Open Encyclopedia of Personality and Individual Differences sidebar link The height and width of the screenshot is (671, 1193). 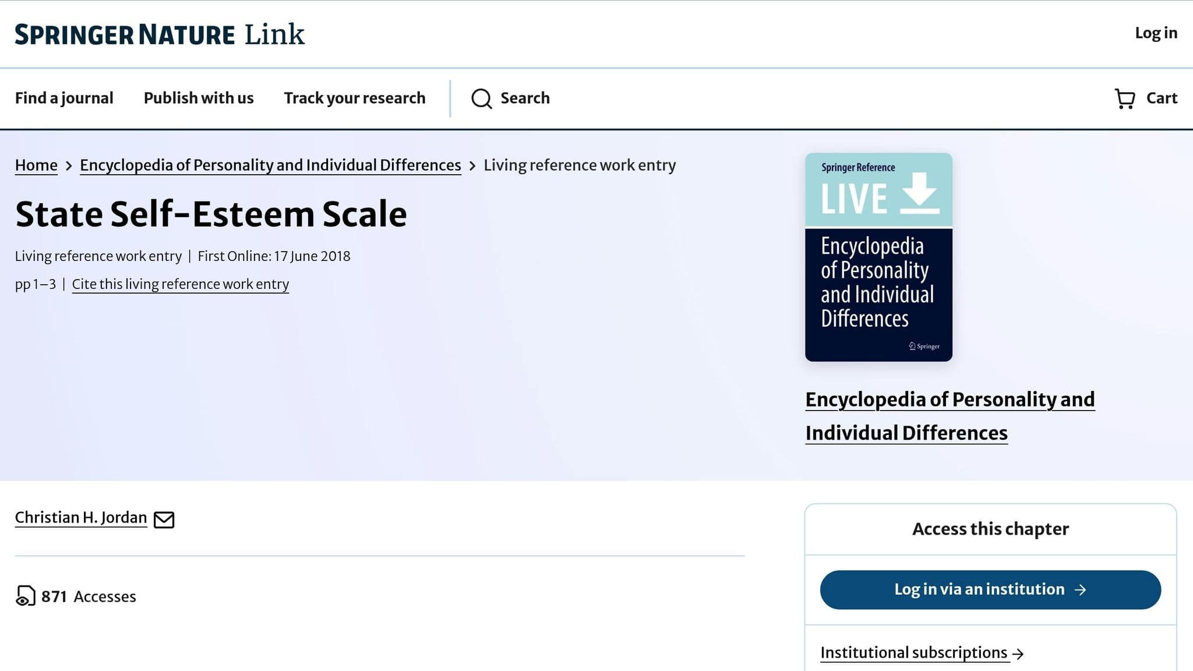point(950,415)
